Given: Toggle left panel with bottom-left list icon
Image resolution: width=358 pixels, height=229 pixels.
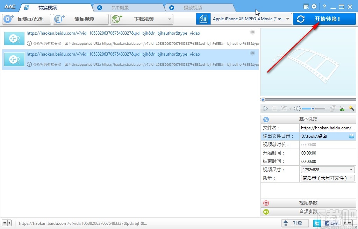Looking at the screenshot, I should pyautogui.click(x=7, y=223).
